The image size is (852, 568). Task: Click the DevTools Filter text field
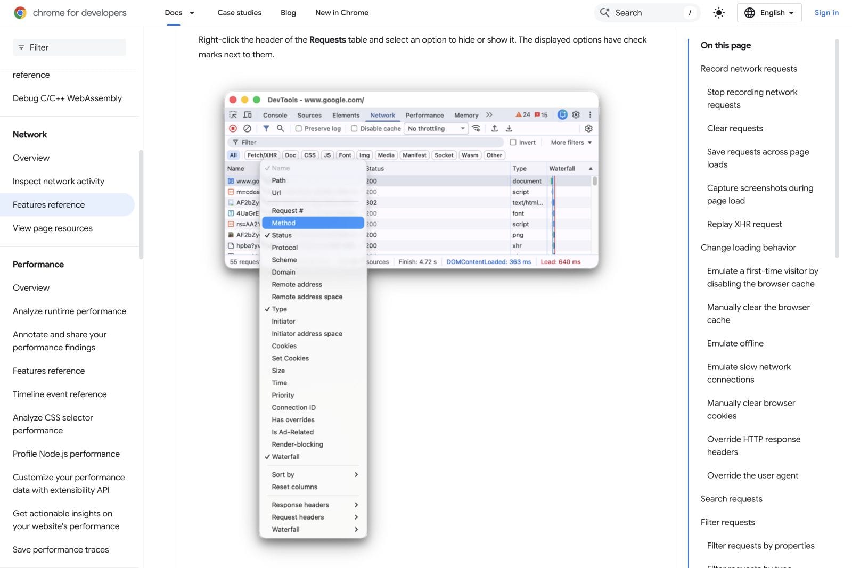[366, 142]
